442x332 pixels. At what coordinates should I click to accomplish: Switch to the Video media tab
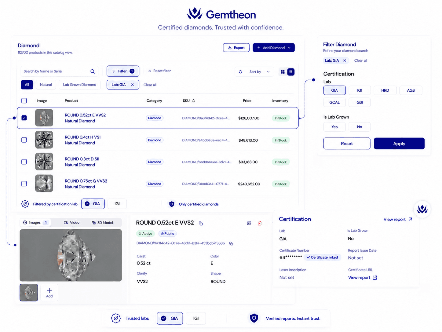click(71, 223)
